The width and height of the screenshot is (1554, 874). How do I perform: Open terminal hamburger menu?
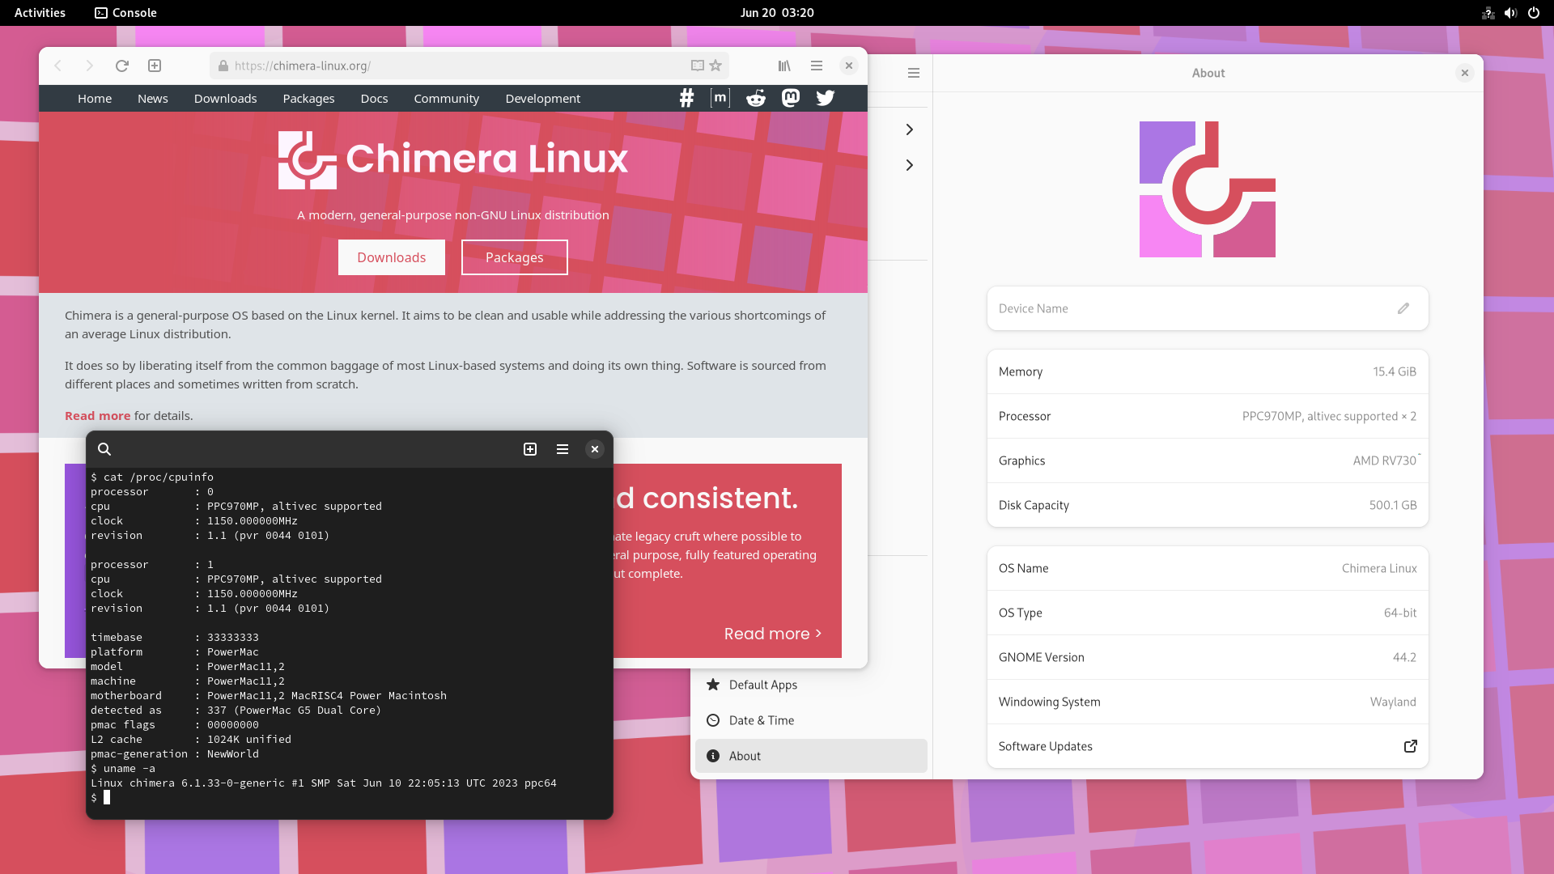(563, 449)
